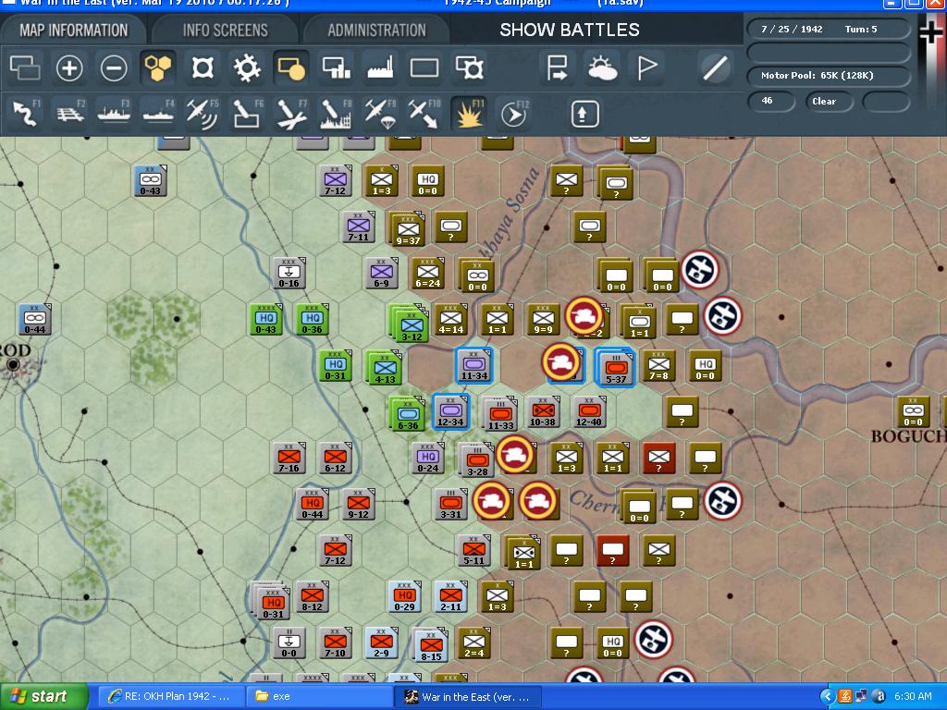
Task: Switch to RE: OKH Plan 1942 taskbar window
Action: coord(170,697)
